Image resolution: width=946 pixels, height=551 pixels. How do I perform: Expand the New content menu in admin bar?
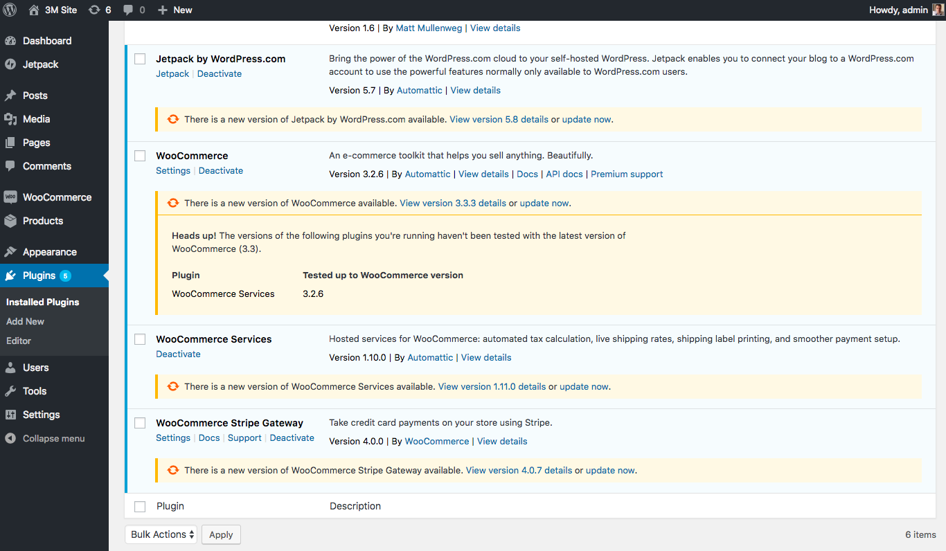(x=175, y=10)
